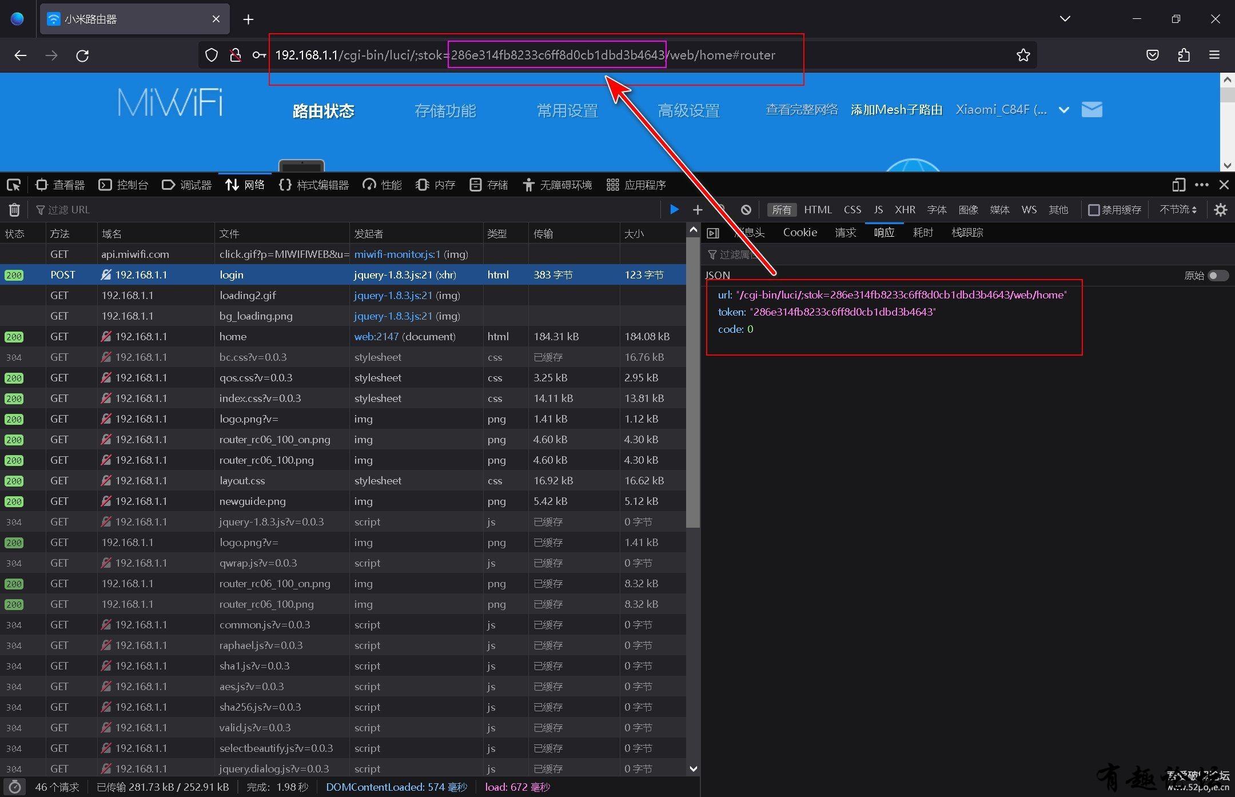Resume network recording with play icon
This screenshot has height=797, width=1235.
[x=674, y=210]
